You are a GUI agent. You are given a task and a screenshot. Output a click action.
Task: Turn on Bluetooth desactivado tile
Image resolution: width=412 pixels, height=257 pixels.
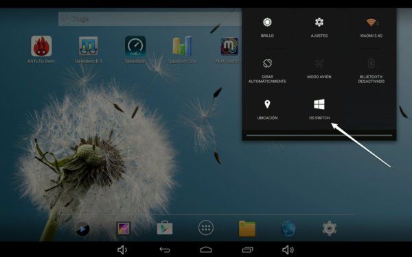coord(371,71)
